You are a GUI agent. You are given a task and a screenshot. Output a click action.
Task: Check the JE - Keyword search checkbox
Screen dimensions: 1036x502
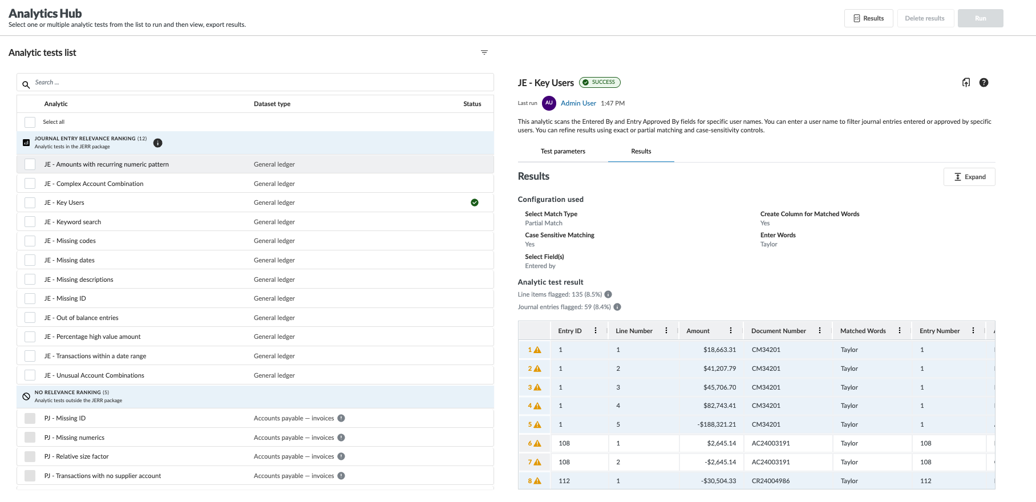pyautogui.click(x=30, y=222)
